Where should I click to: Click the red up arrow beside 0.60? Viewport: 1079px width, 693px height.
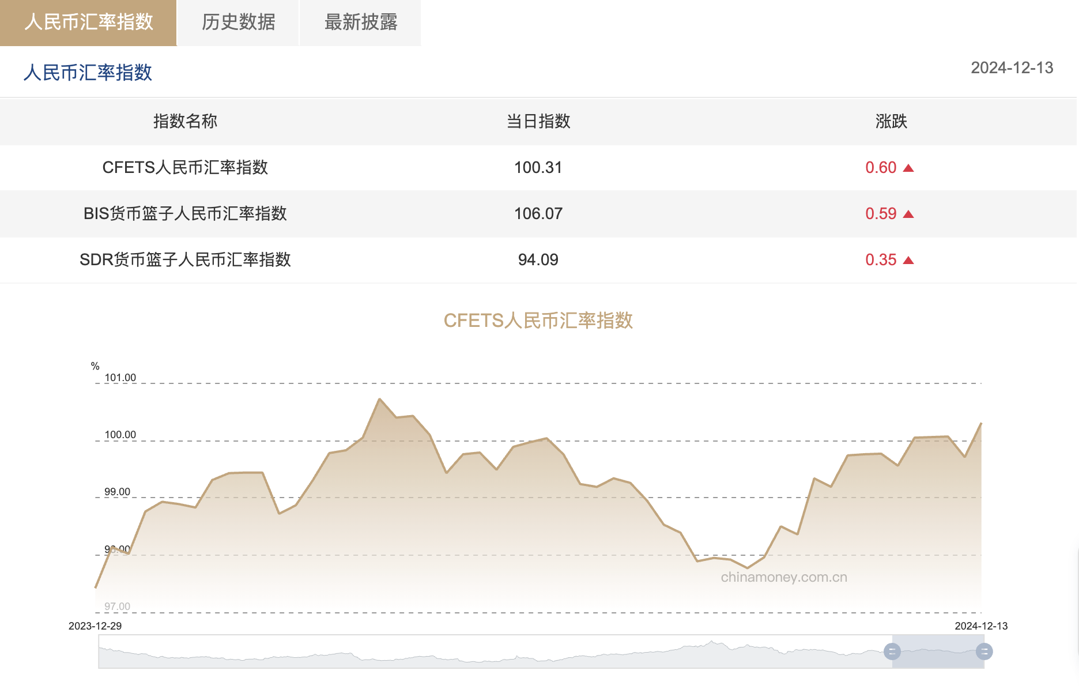coord(908,168)
